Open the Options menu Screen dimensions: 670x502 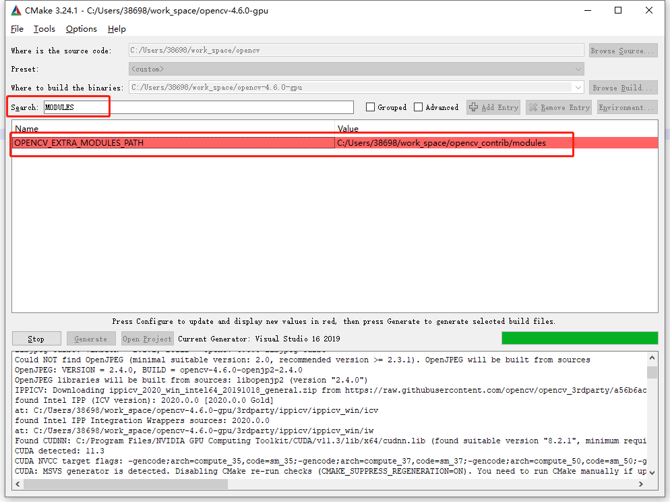(82, 29)
